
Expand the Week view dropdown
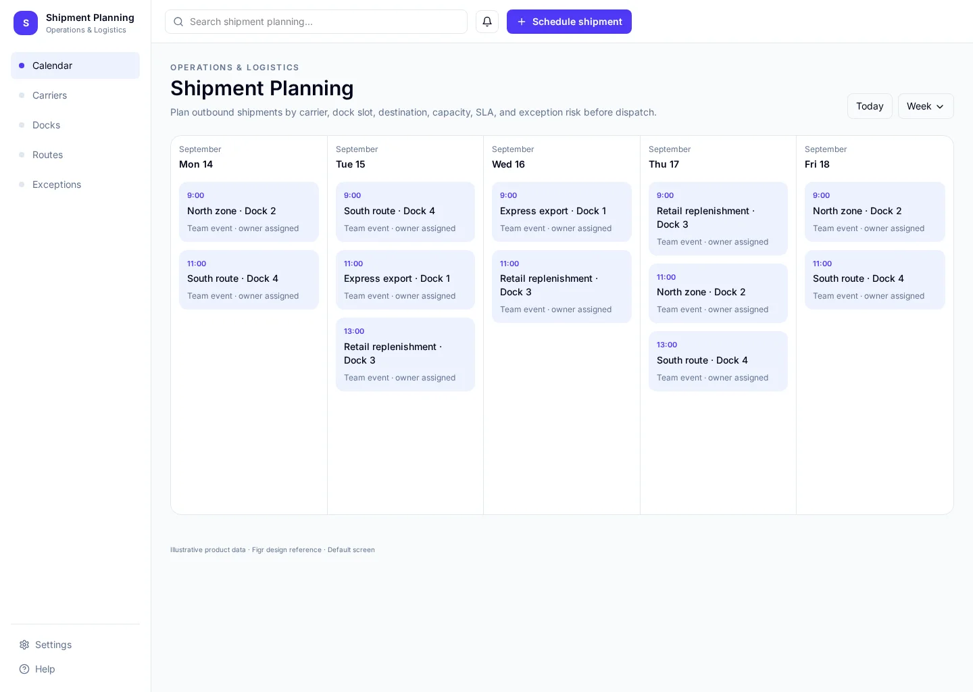[926, 106]
